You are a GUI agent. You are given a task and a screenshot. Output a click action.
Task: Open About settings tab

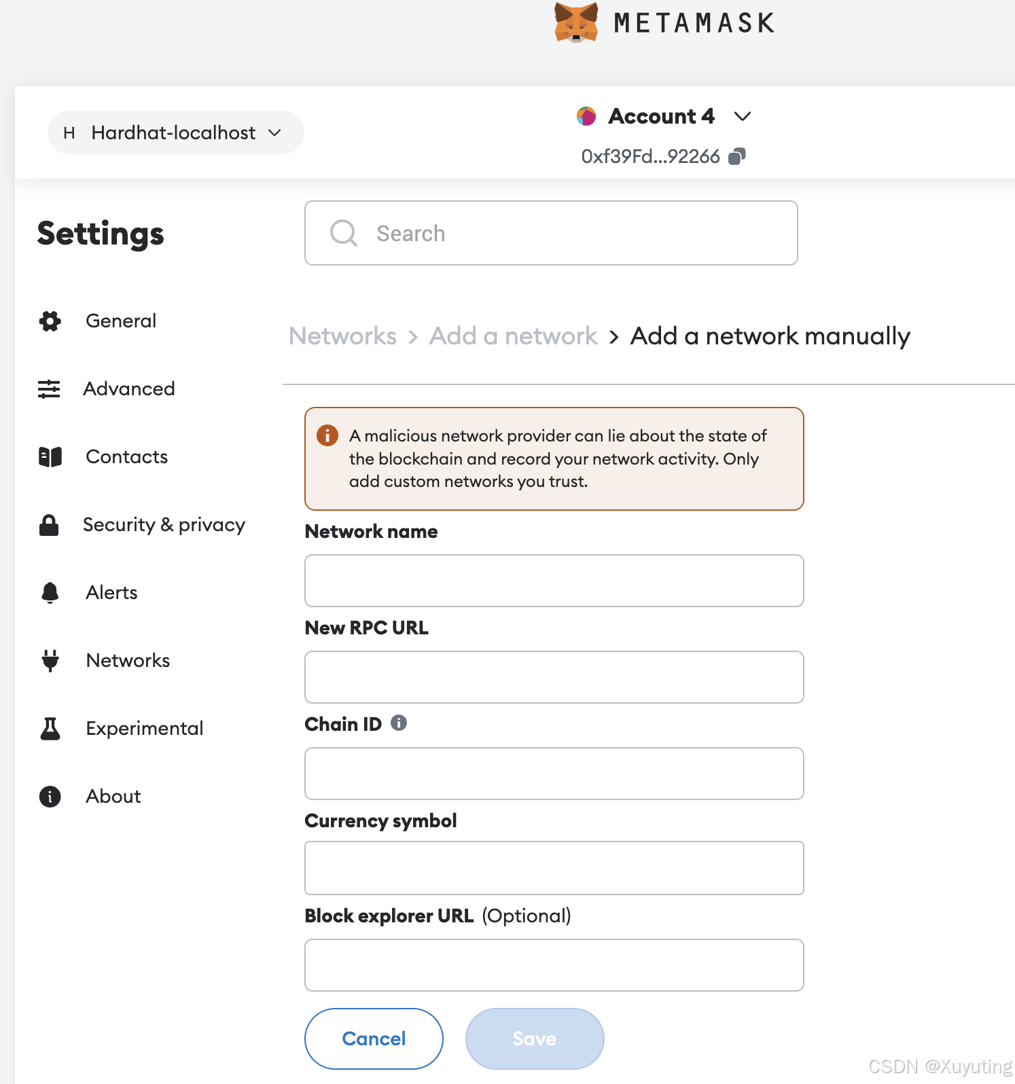(x=113, y=796)
